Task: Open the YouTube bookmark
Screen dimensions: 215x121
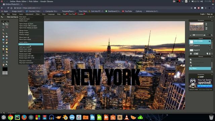Action: pyautogui.click(x=127, y=11)
